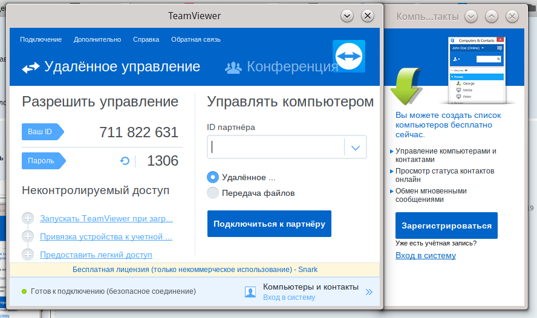Click the TeamViewer logo icon
Viewport: 537px width, 318px height.
pos(349,56)
